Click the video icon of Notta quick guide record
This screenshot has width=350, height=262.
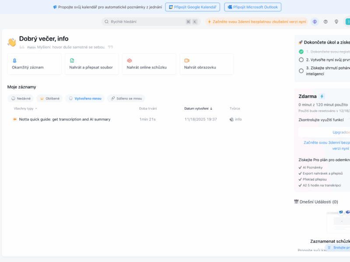pos(15,119)
